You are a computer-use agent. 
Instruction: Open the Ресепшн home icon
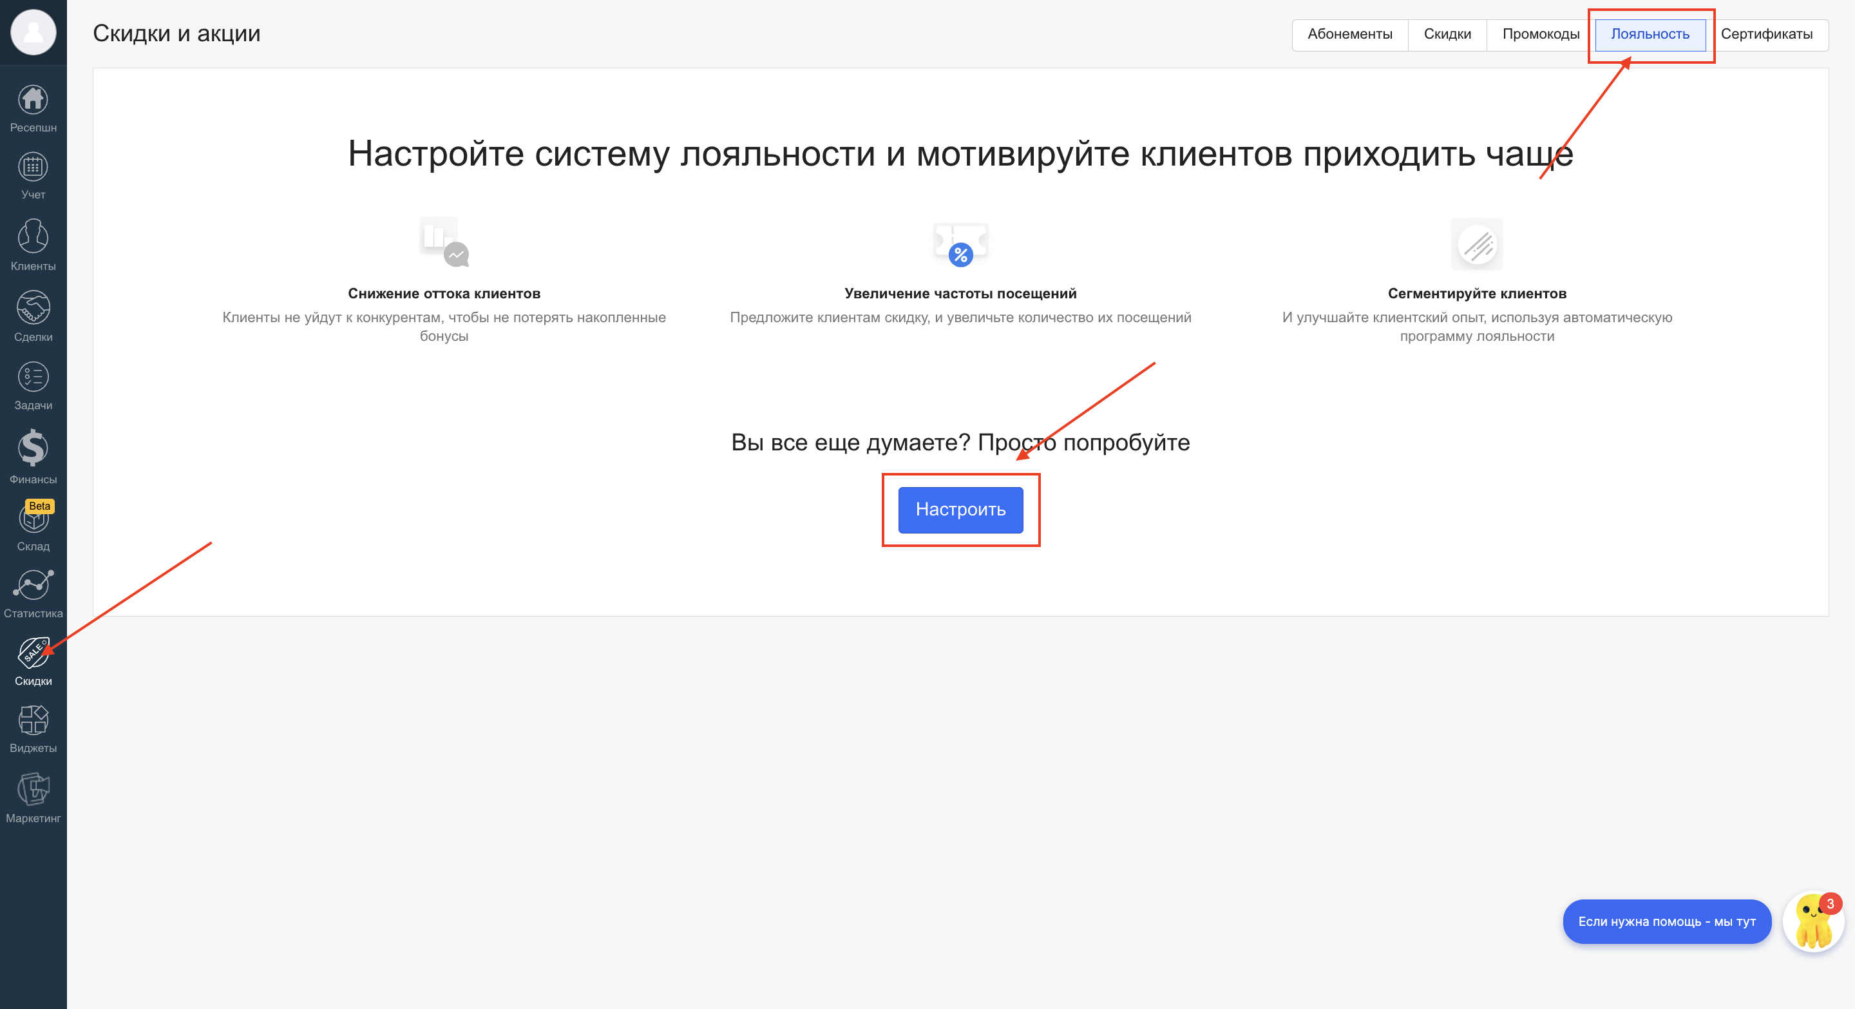(33, 101)
